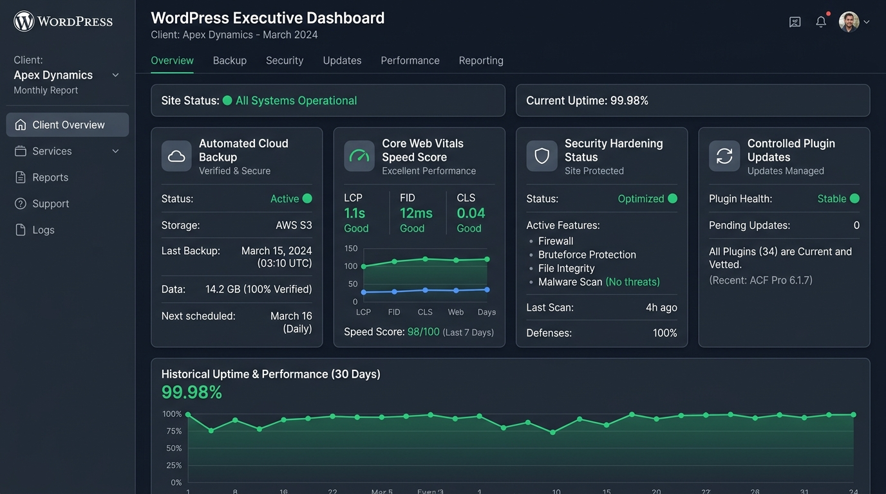Click the Bruteforce Protection feature entry
This screenshot has height=494, width=886.
coord(587,255)
